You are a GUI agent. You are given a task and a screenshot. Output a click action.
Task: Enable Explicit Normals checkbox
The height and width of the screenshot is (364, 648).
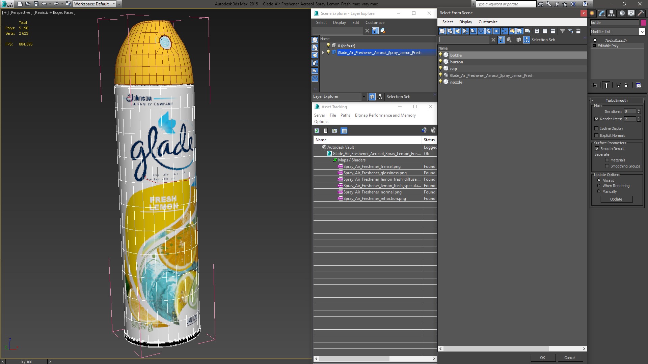(x=596, y=135)
